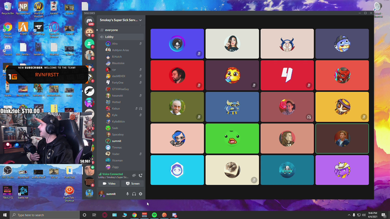Open the speaking tile with green outline
Viewport: 390px width, 219px height.
tap(342, 138)
